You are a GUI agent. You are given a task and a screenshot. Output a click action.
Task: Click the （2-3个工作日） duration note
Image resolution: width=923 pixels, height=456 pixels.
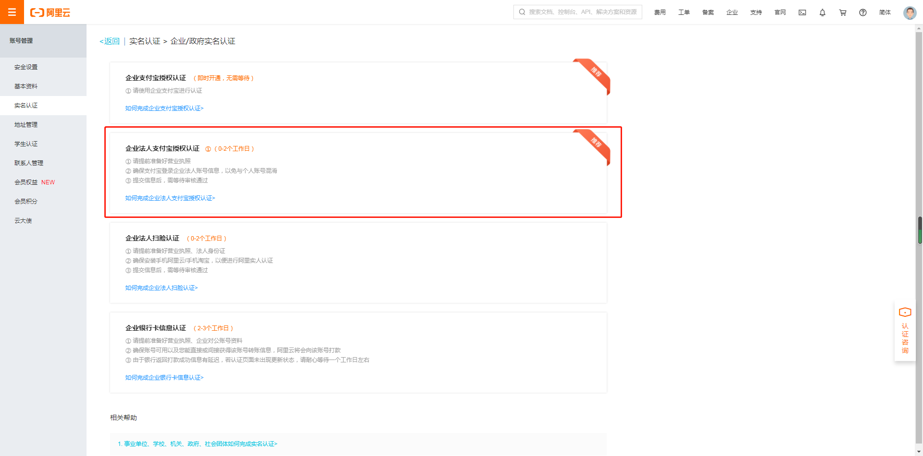coord(213,328)
